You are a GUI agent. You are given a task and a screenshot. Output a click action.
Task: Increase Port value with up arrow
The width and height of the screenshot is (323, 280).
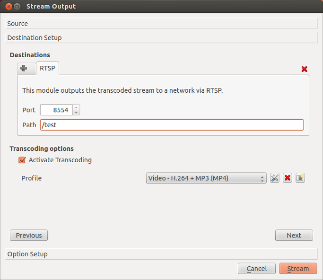76,107
